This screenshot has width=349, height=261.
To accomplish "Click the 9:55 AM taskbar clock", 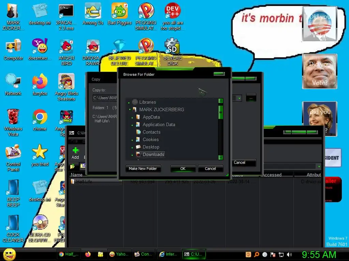I will coord(319,255).
